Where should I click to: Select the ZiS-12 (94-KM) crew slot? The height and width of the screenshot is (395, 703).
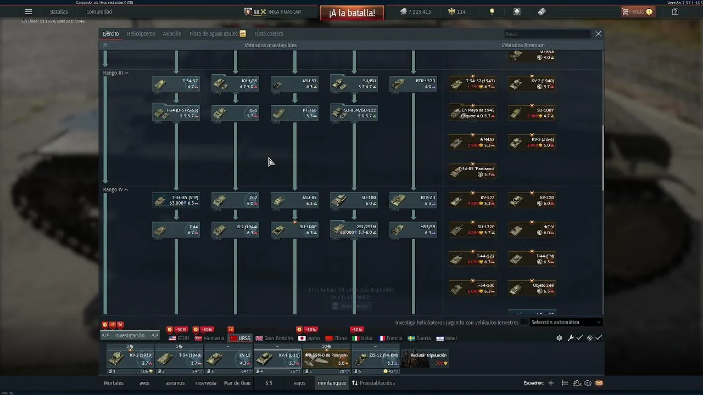tap(375, 358)
